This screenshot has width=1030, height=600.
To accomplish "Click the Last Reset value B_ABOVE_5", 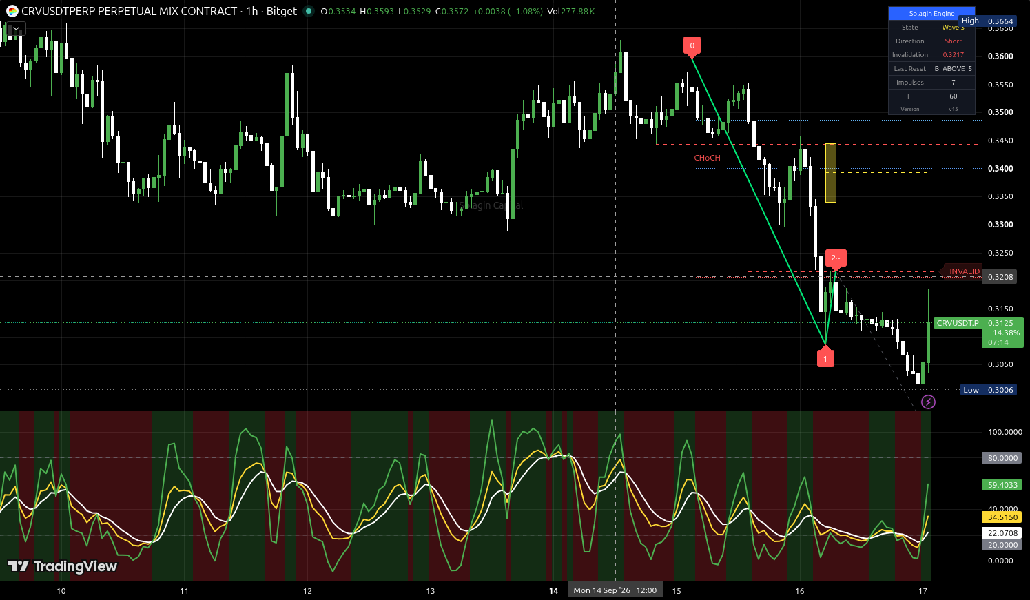I will click(953, 69).
